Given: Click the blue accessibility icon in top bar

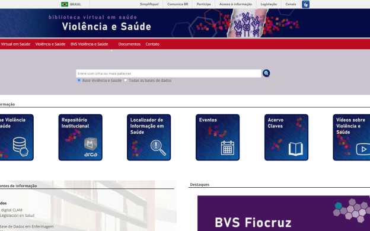Looking at the screenshot, I should pyautogui.click(x=305, y=4).
